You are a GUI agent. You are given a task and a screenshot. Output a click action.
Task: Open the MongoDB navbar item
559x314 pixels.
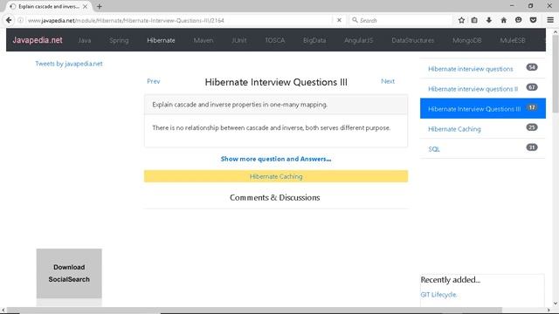click(x=466, y=40)
